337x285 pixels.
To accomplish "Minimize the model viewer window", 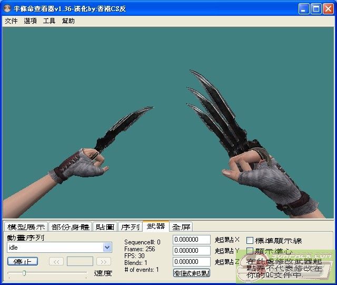I will pos(304,9).
